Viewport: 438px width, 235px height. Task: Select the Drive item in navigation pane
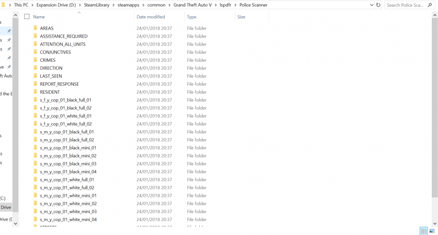pyautogui.click(x=6, y=207)
